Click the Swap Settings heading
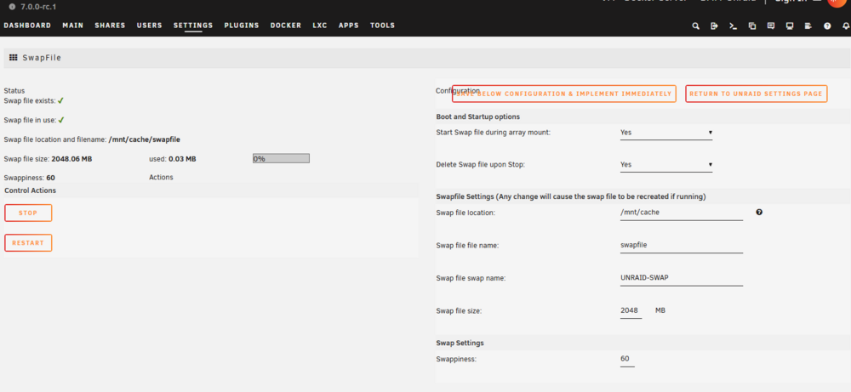Viewport: 851px width, 392px height. tap(460, 343)
